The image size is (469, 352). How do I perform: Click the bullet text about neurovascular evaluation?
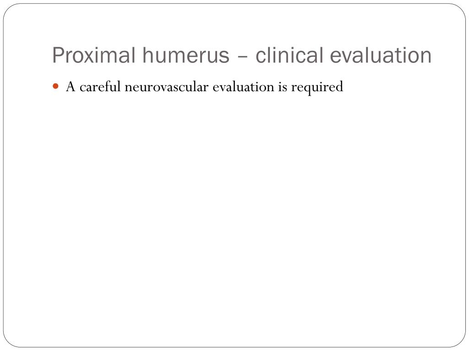(204, 87)
